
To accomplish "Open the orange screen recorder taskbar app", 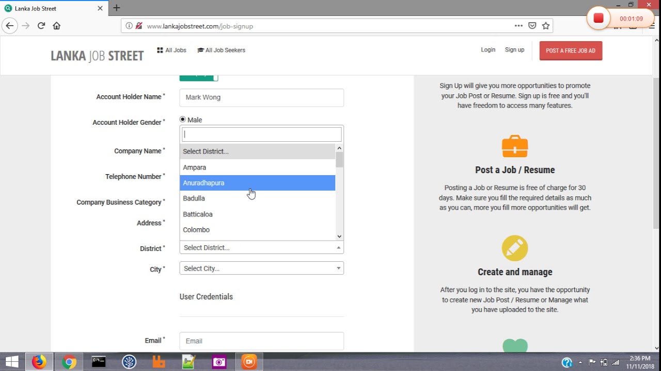I will tap(249, 362).
